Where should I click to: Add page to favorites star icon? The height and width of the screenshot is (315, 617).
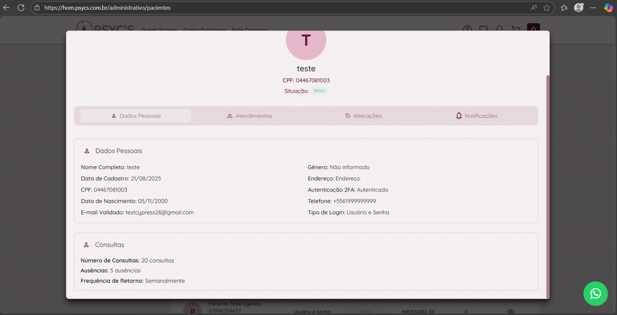click(547, 8)
